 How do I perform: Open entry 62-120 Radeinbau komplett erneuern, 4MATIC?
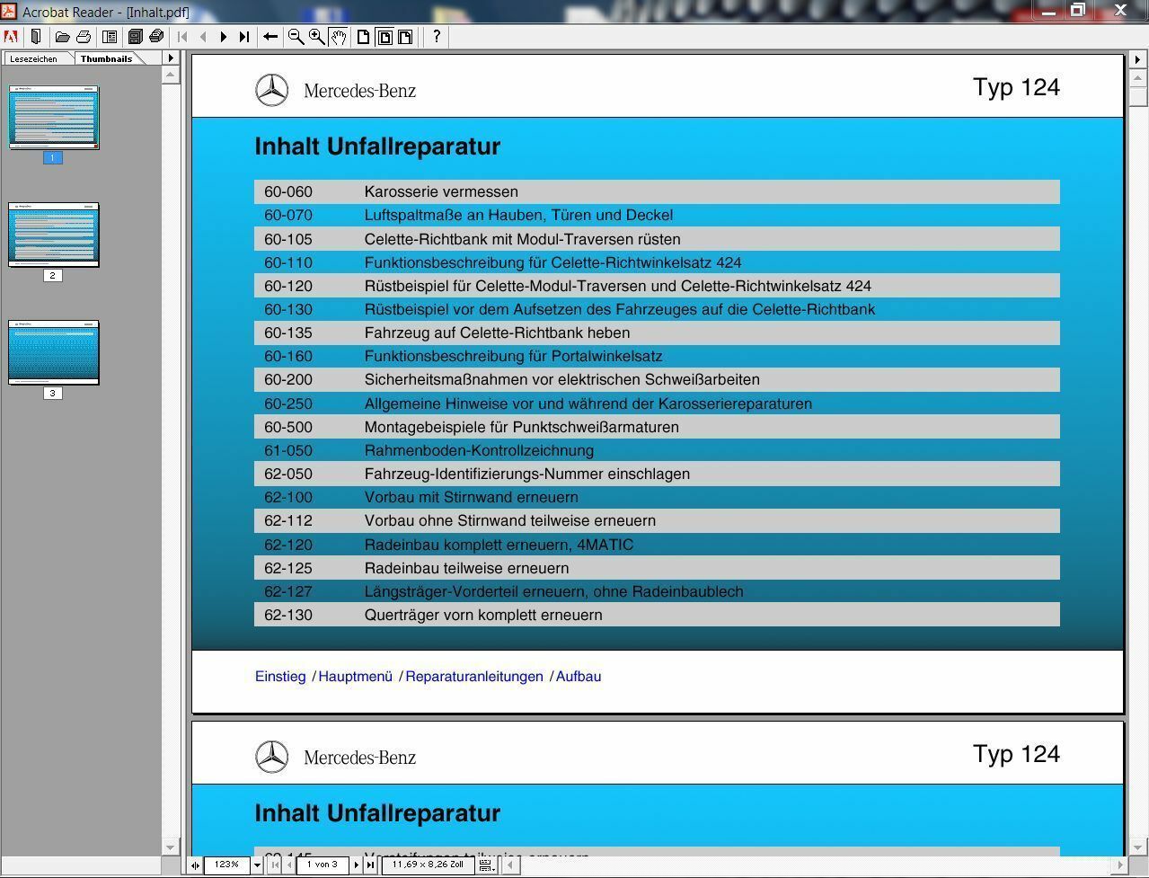click(x=657, y=545)
